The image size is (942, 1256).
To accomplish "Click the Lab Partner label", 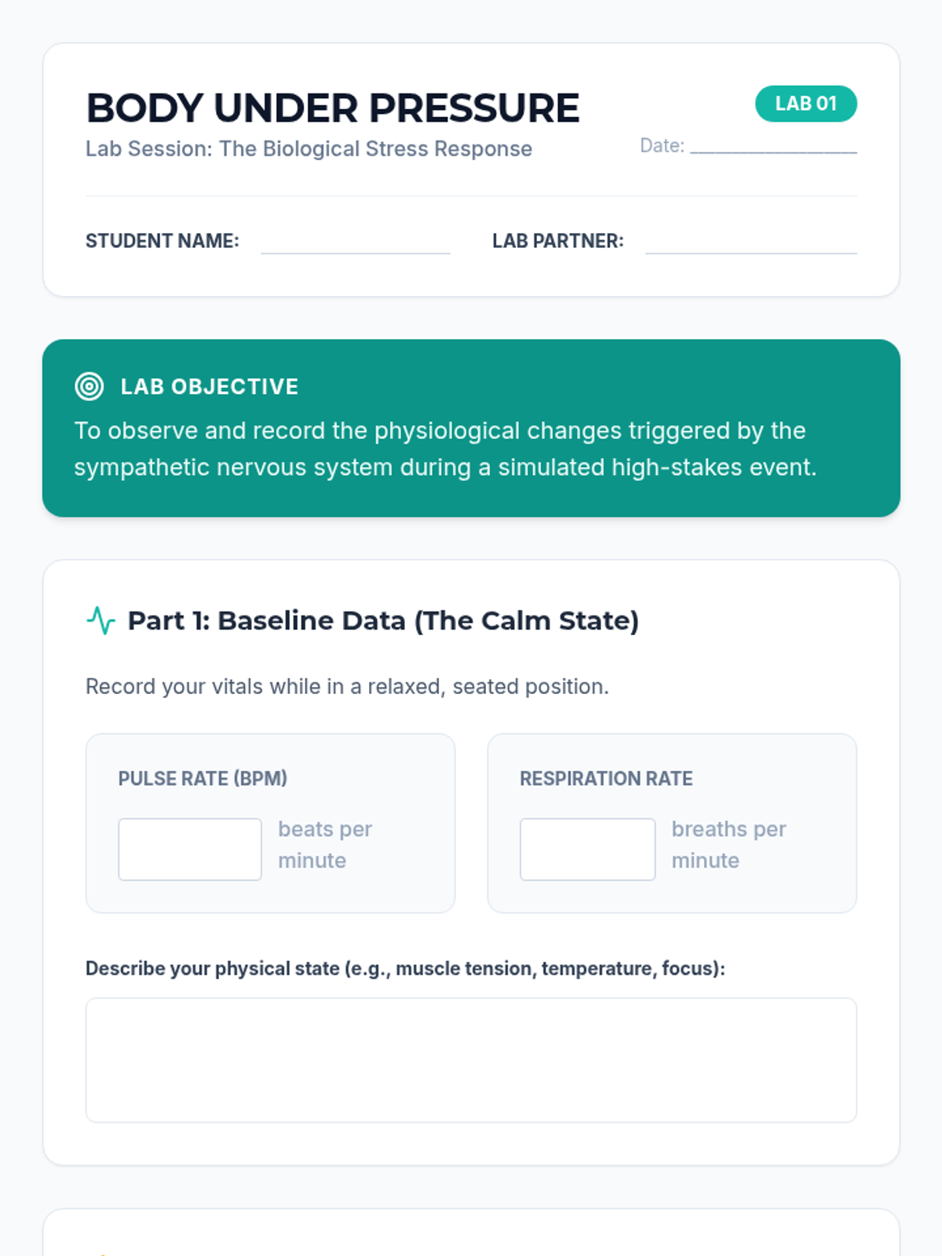I will (x=557, y=241).
